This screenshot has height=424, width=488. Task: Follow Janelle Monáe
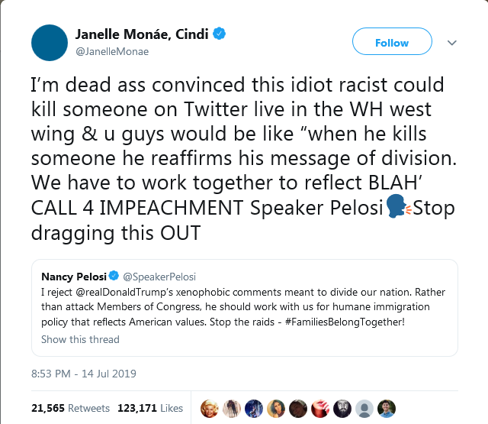click(392, 43)
